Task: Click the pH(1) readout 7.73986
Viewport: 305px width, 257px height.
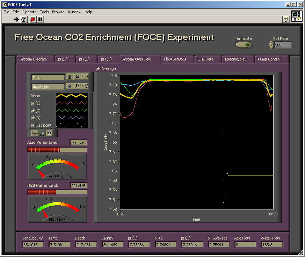Action: click(x=139, y=245)
